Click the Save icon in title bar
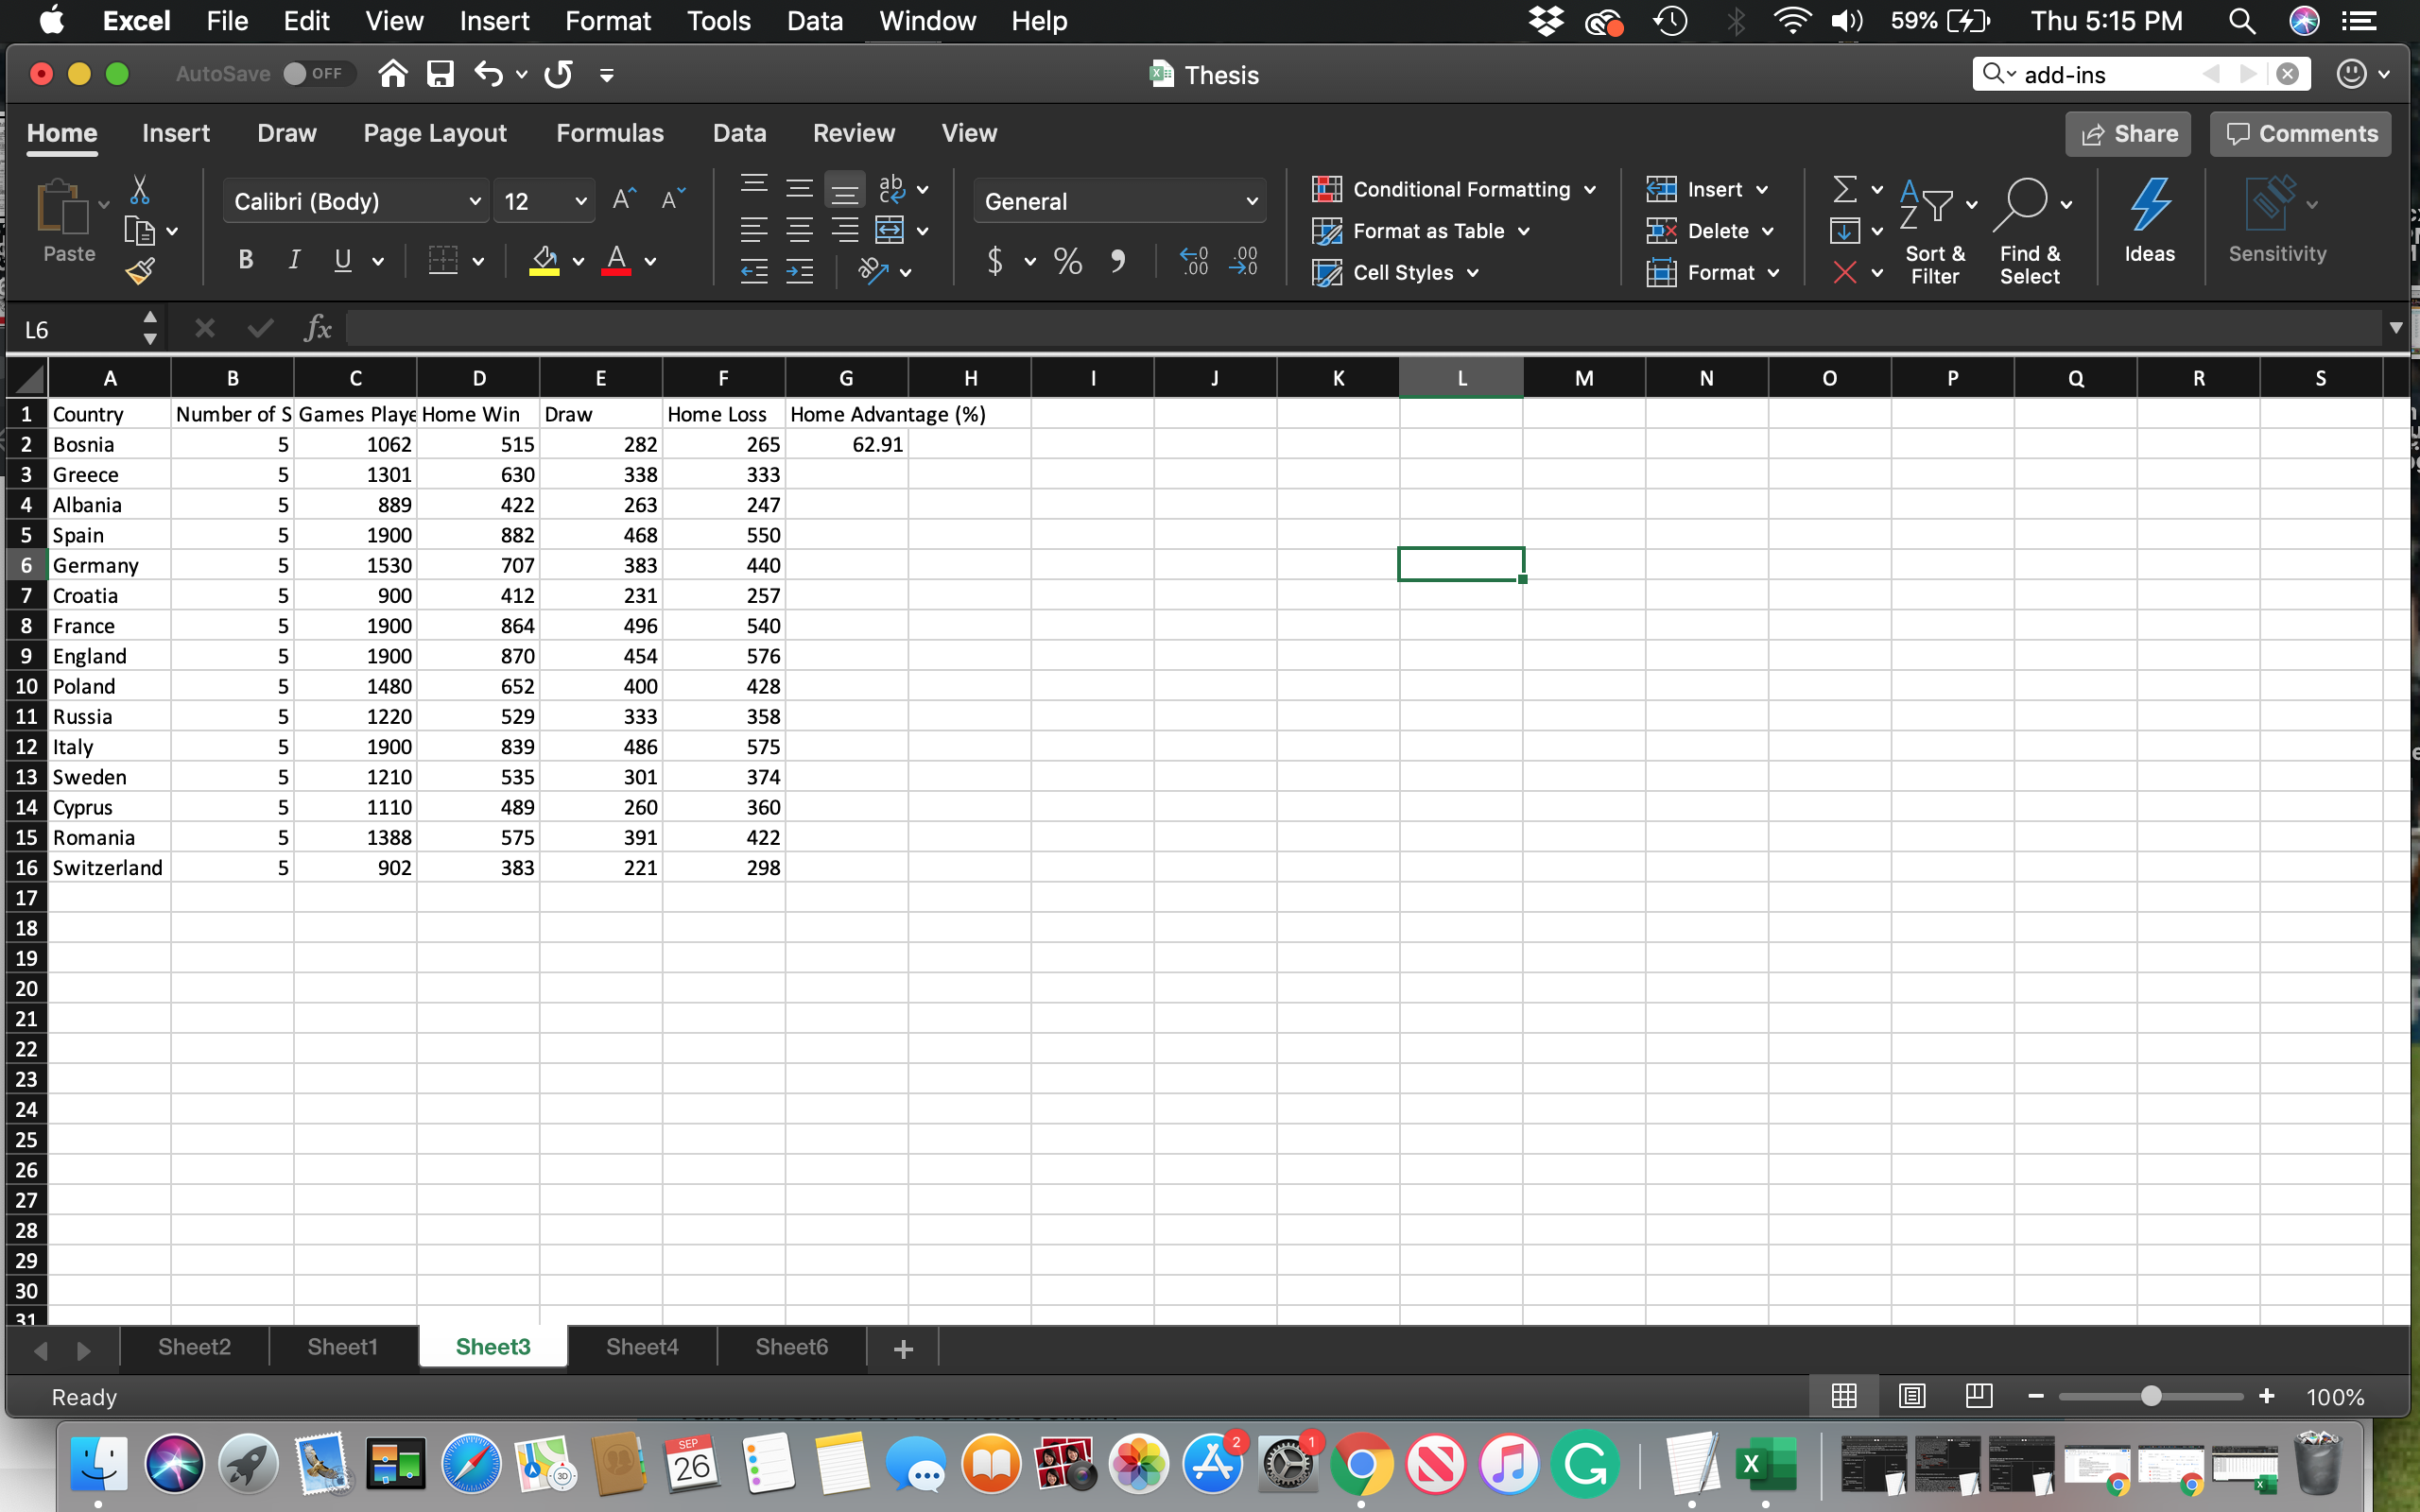The height and width of the screenshot is (1512, 2420). coord(440,74)
